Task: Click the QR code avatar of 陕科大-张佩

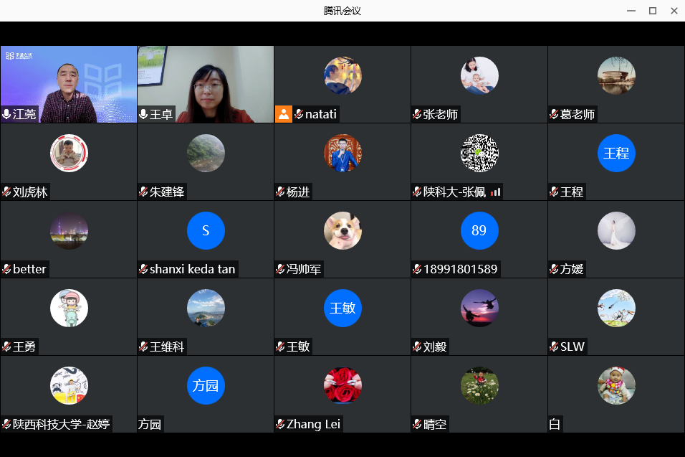Action: 479,153
